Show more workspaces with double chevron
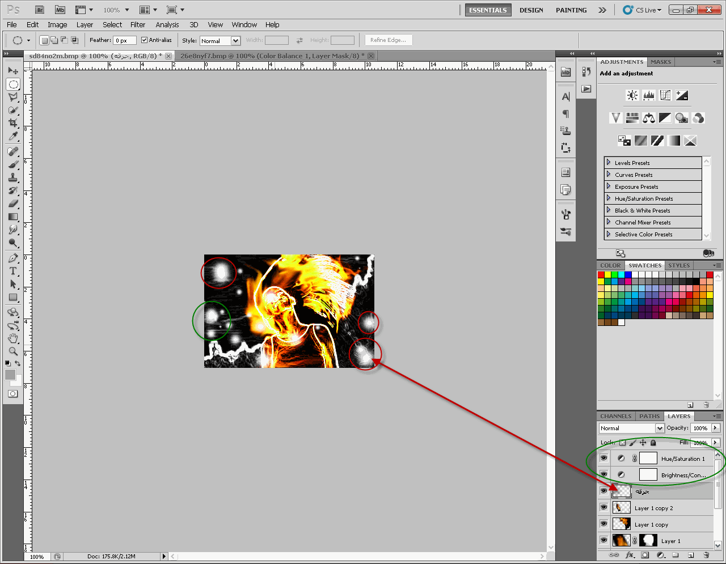The image size is (726, 564). pos(602,10)
